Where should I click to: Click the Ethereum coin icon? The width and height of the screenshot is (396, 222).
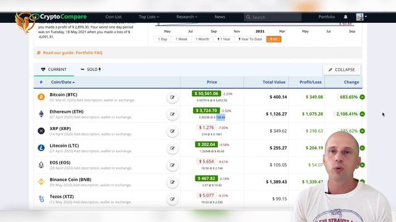(x=41, y=114)
